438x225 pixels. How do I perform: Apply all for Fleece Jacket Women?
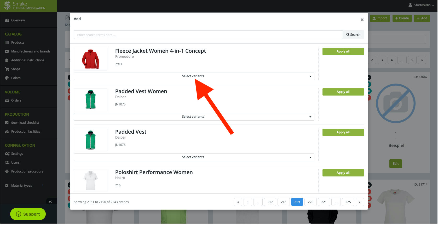click(343, 51)
